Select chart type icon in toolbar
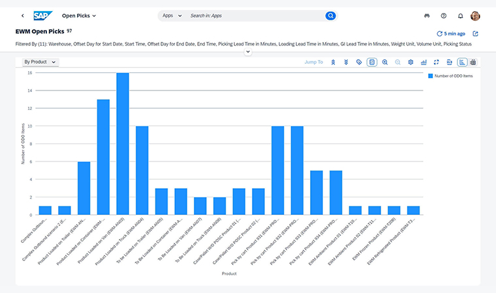496x293 pixels. coord(424,63)
